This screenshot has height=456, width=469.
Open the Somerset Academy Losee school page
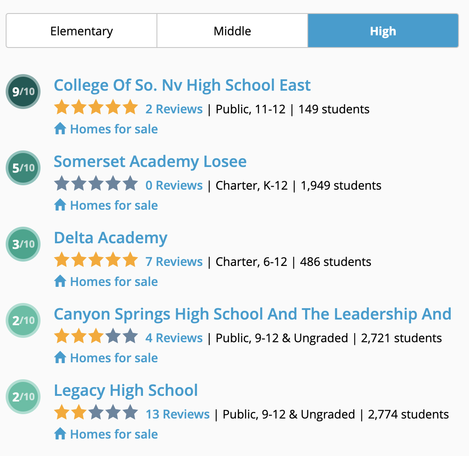point(150,162)
